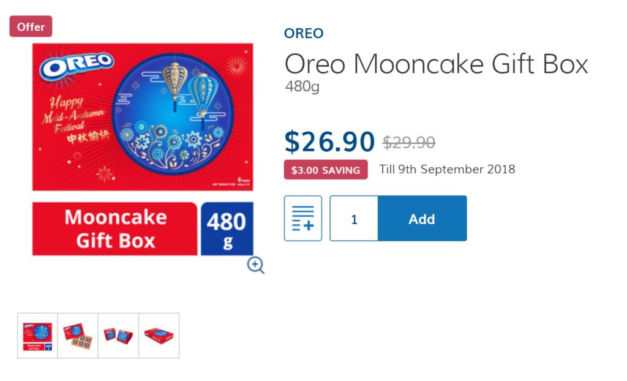Screen dimensions: 627x381
Task: Open the OREO brand link
Action: 304,34
